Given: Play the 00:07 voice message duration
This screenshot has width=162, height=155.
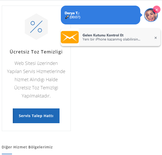Looking at the screenshot, I should click(x=75, y=17).
